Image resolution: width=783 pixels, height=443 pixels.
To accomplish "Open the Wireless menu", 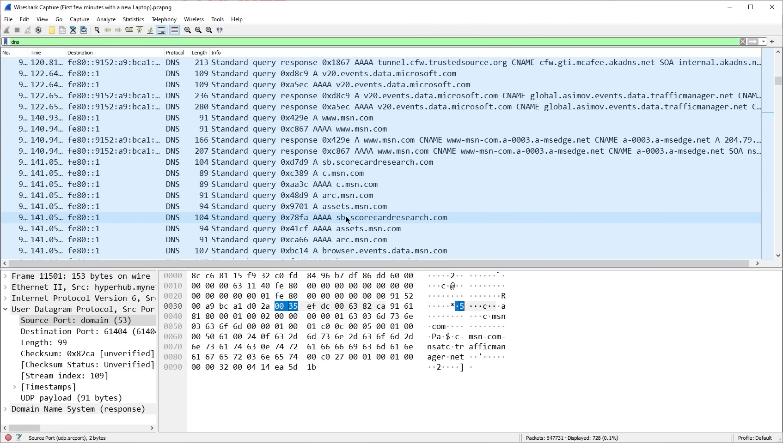I will (x=194, y=19).
